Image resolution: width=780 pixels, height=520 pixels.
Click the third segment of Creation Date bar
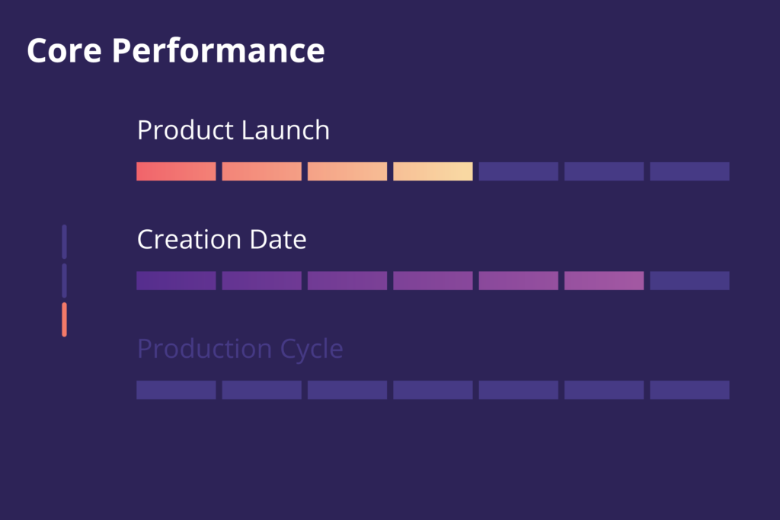pyautogui.click(x=347, y=281)
